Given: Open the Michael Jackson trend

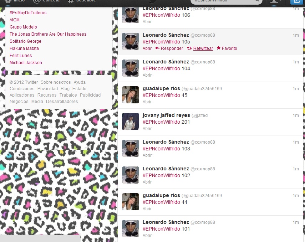Looking at the screenshot, I should [x=26, y=63].
